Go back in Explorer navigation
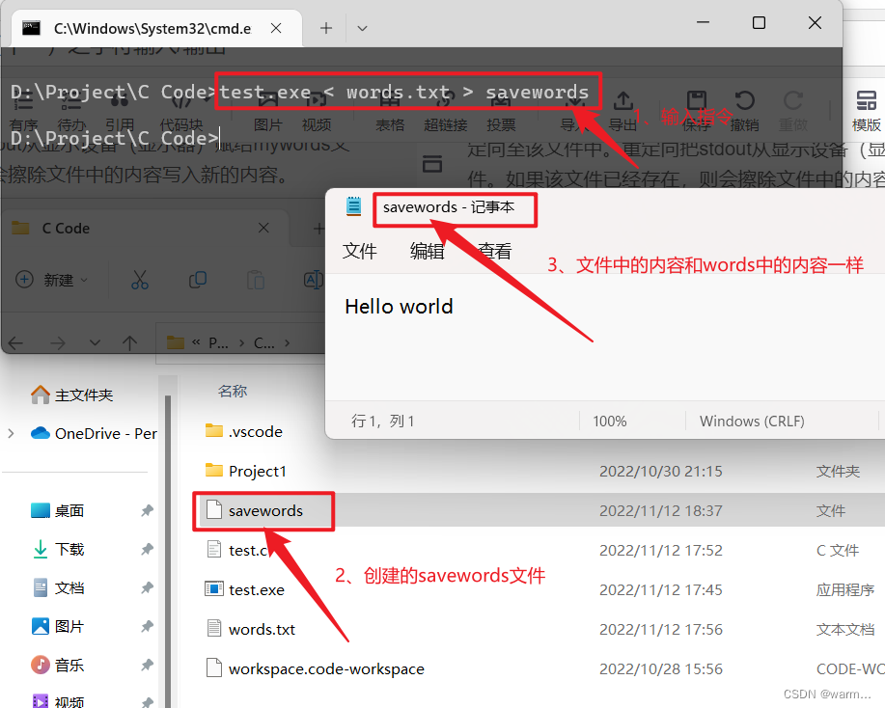The height and width of the screenshot is (708, 885). click(x=15, y=342)
